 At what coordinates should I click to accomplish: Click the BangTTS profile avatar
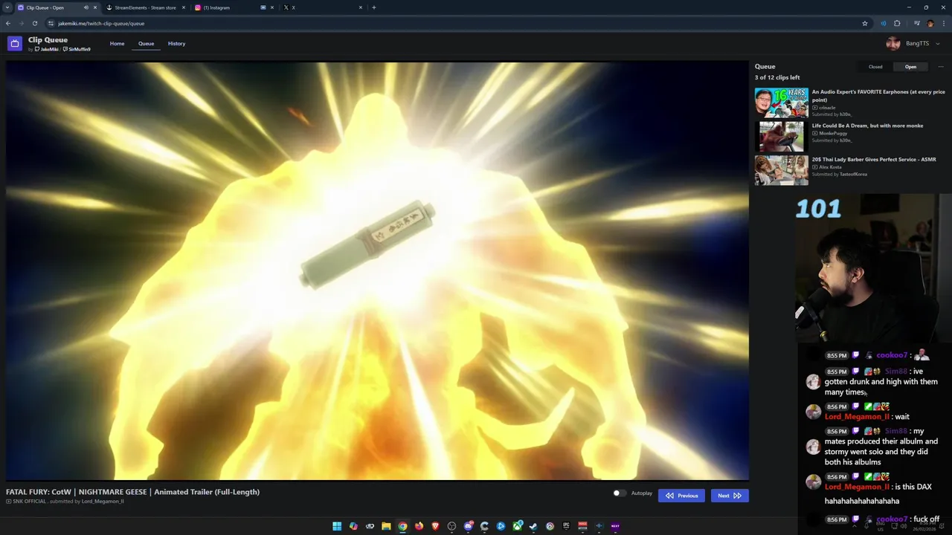tap(893, 44)
